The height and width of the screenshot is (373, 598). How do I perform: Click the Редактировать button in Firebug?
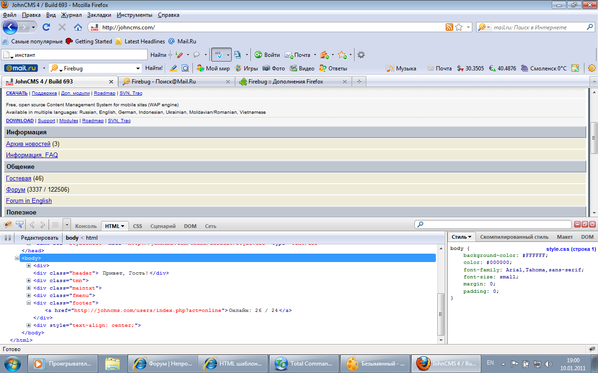click(40, 238)
